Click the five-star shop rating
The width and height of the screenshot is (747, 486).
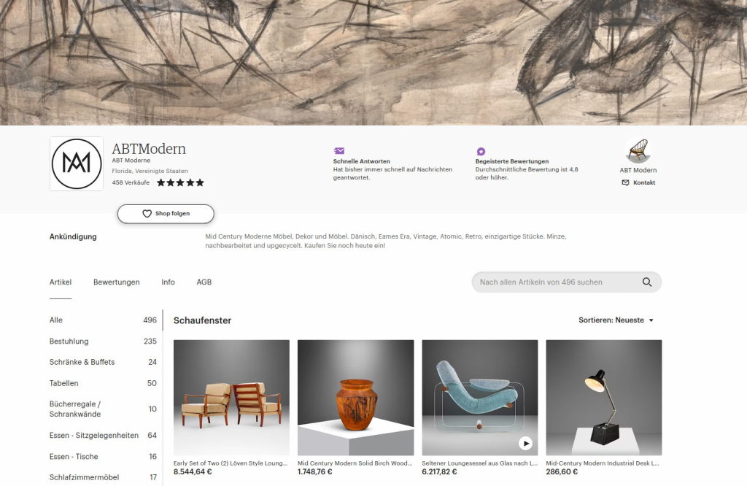point(181,182)
